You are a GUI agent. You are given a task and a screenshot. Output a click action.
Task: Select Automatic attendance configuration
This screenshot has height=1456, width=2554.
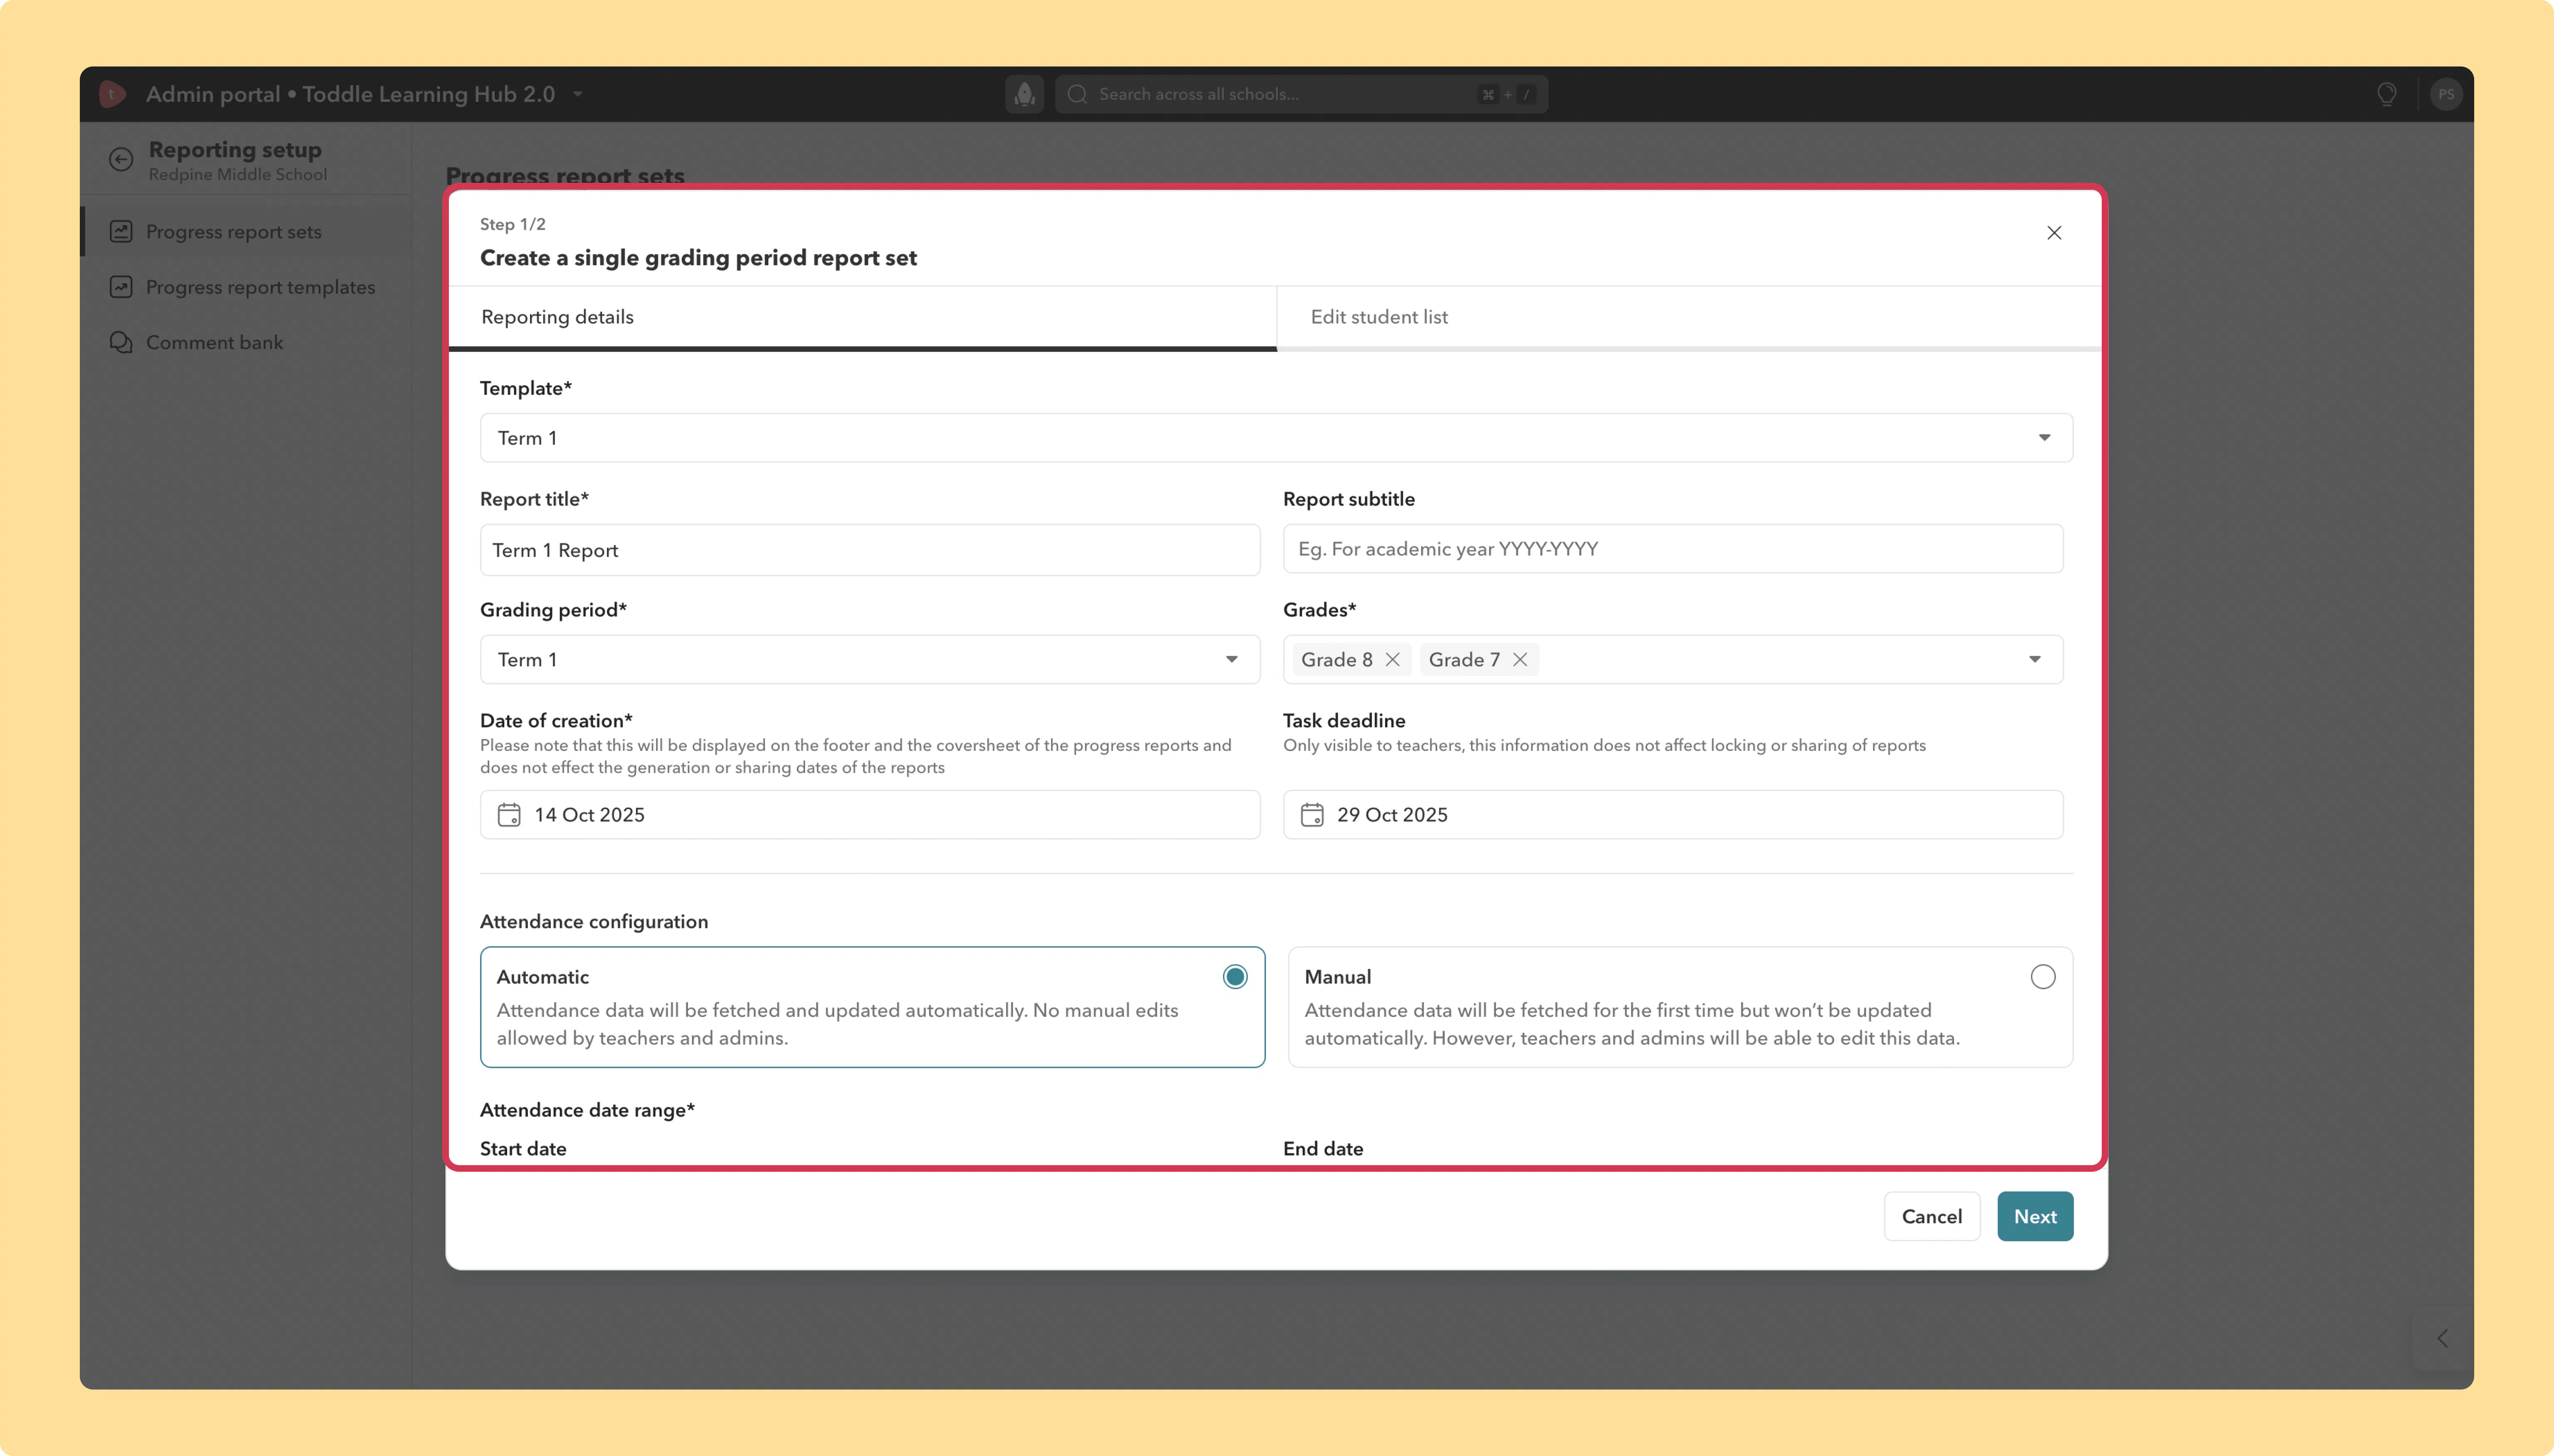[1235, 977]
